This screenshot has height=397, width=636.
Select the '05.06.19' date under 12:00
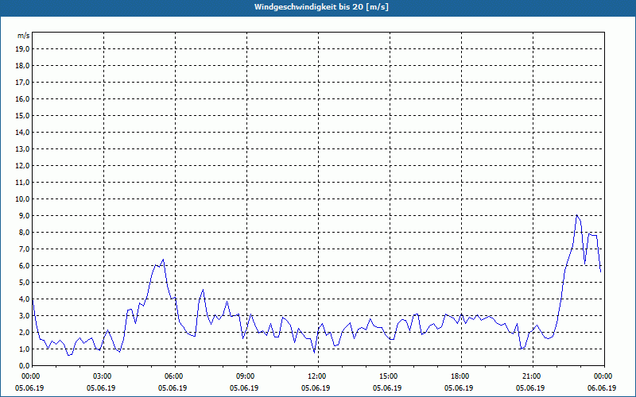point(316,387)
